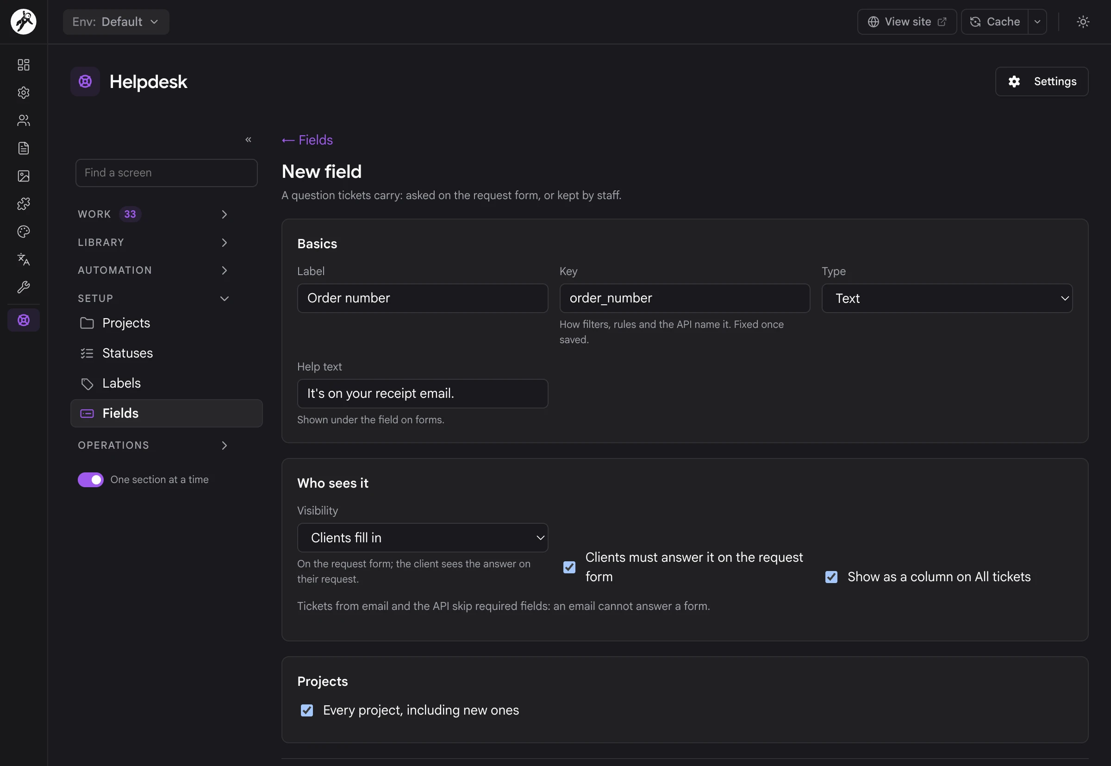Click the checklist icon next to Statuses
Viewport: 1111px width, 766px height.
87,353
